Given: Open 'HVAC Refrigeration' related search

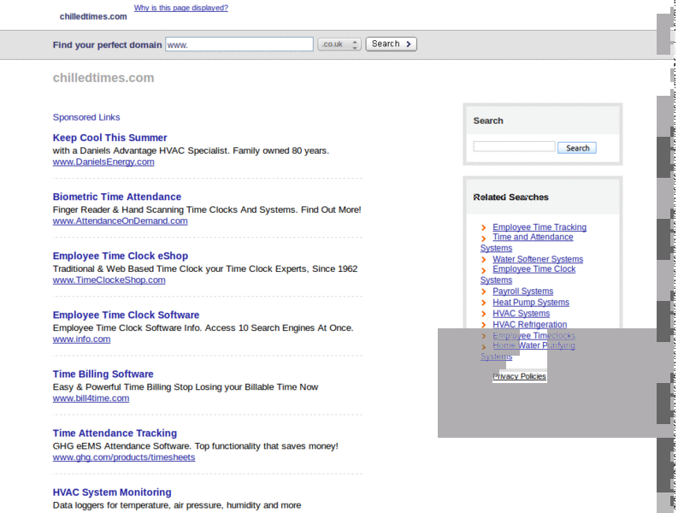Looking at the screenshot, I should pos(529,325).
